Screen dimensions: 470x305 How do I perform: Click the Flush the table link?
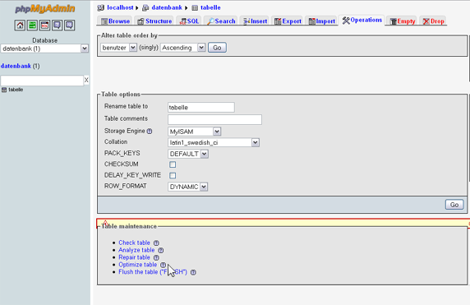(153, 272)
